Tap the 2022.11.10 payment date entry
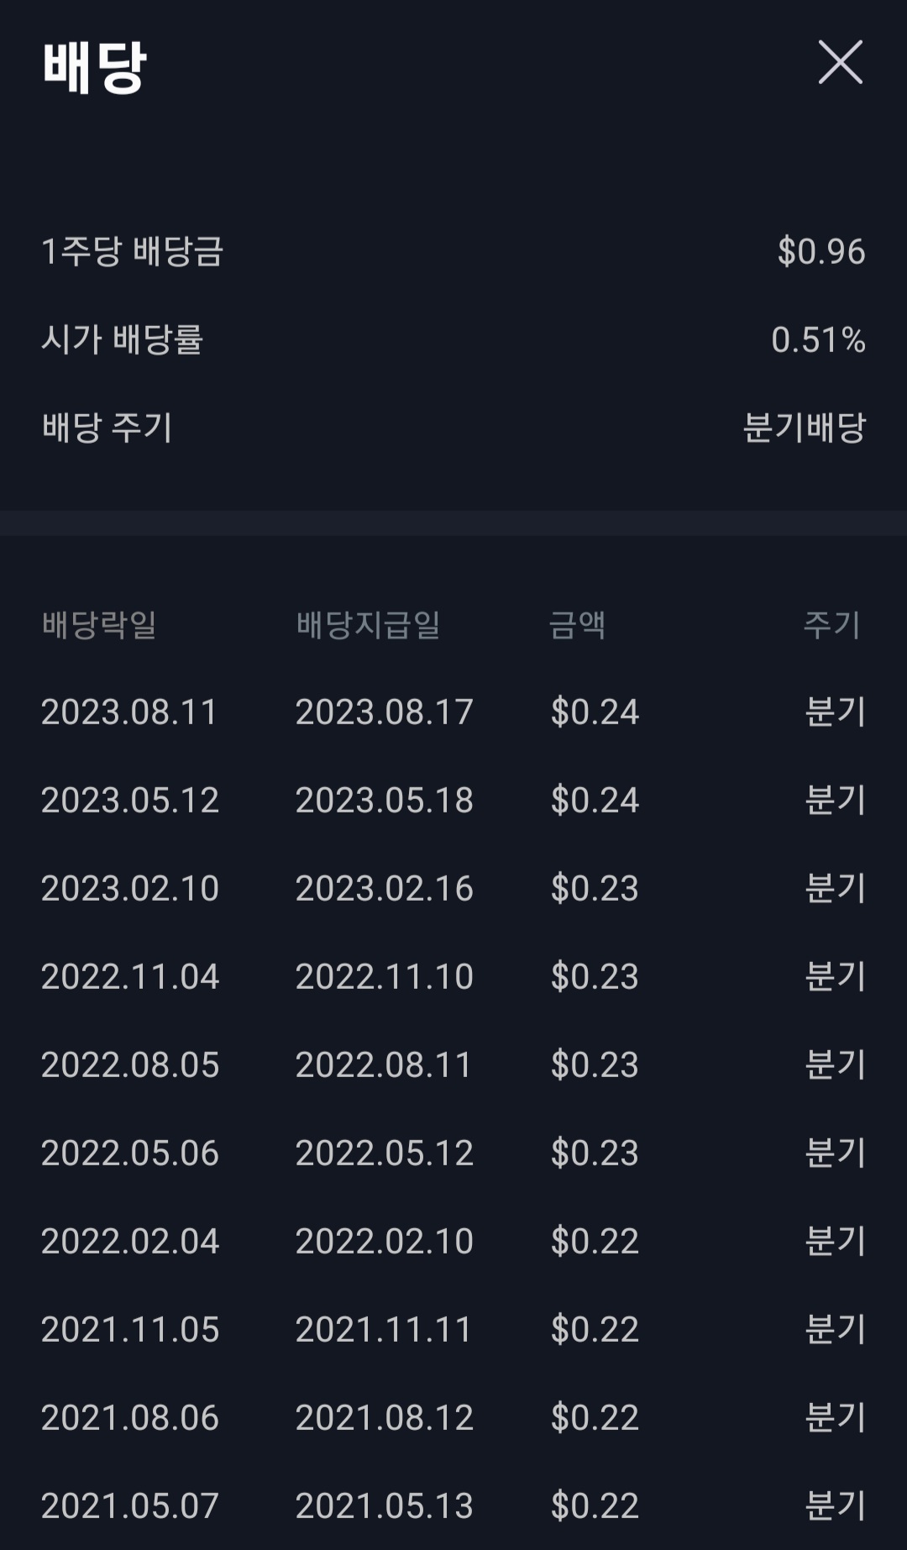Screen dimensions: 907x1550 385,976
